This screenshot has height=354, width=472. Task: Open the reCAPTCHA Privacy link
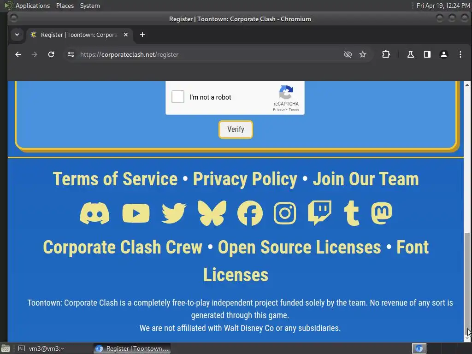tap(279, 110)
